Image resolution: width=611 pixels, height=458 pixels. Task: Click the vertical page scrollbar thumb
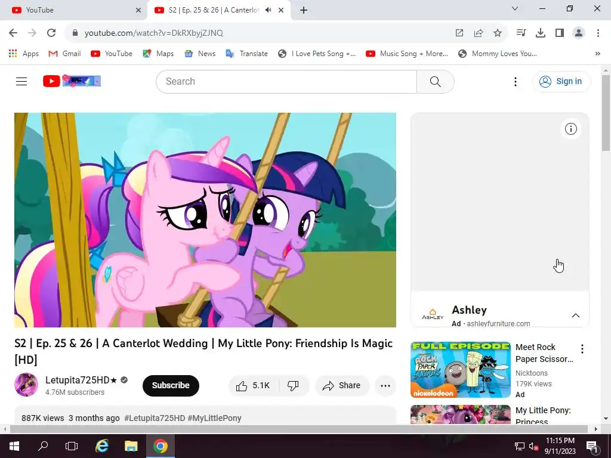click(x=606, y=113)
